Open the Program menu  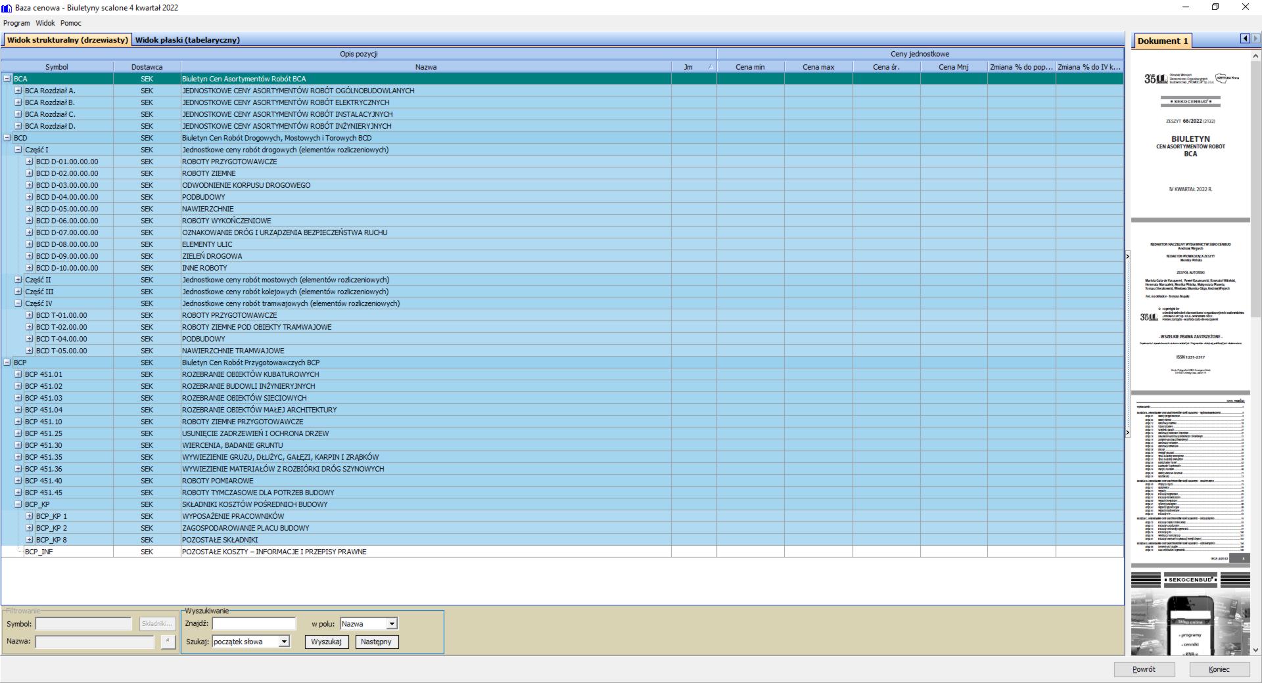coord(16,23)
